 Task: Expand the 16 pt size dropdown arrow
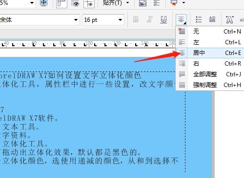point(121,20)
